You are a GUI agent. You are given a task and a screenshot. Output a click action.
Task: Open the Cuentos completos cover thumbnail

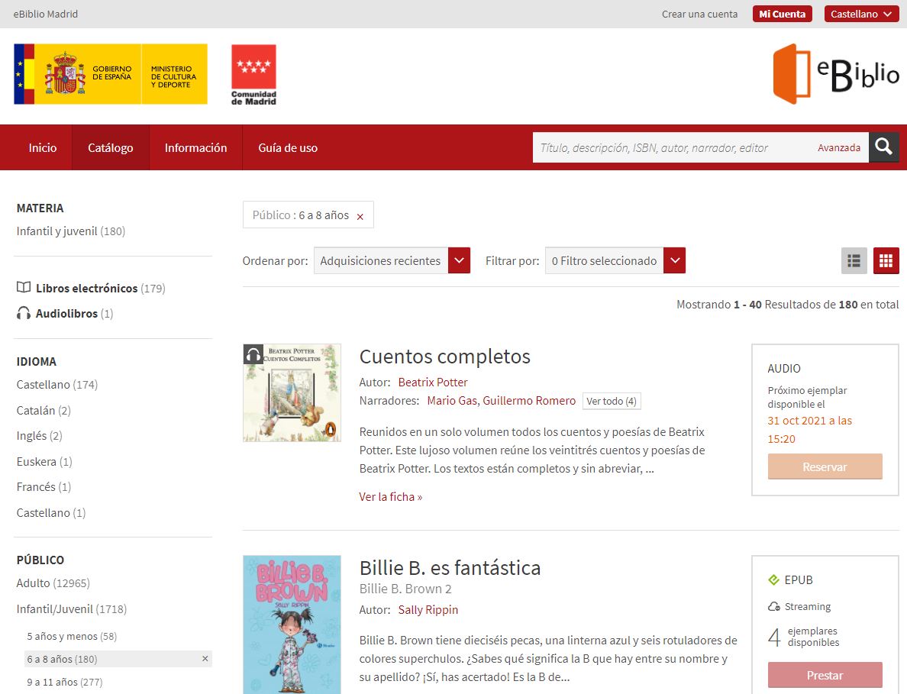[292, 393]
